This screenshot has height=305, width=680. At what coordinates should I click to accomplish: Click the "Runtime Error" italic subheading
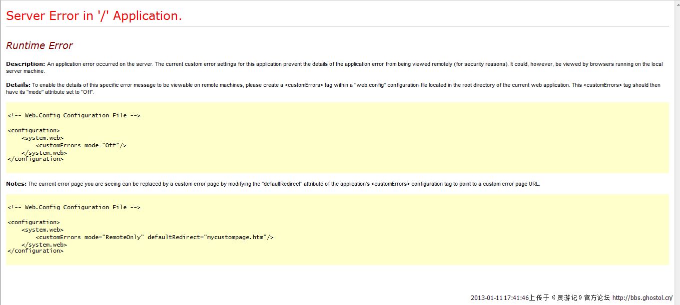point(40,45)
